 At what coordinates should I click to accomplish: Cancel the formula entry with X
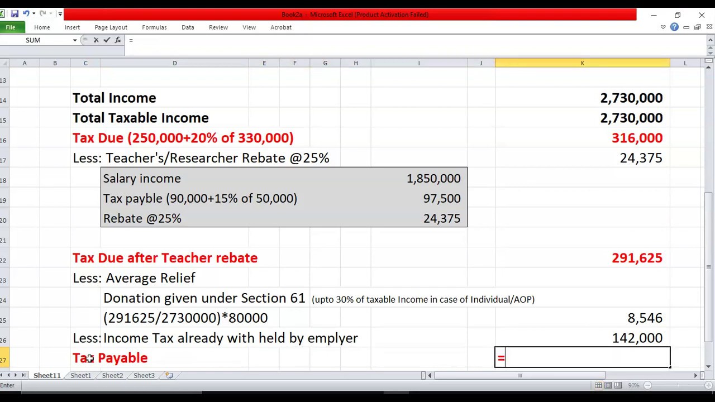[96, 40]
